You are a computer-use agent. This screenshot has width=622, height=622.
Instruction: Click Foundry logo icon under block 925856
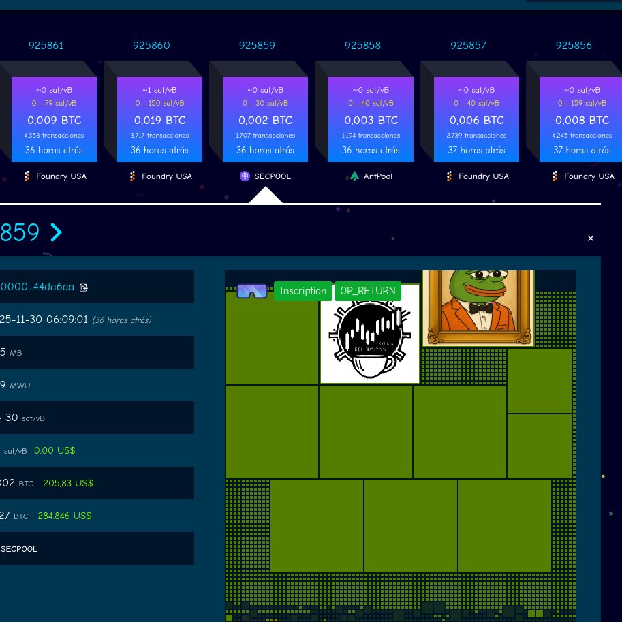pos(555,176)
